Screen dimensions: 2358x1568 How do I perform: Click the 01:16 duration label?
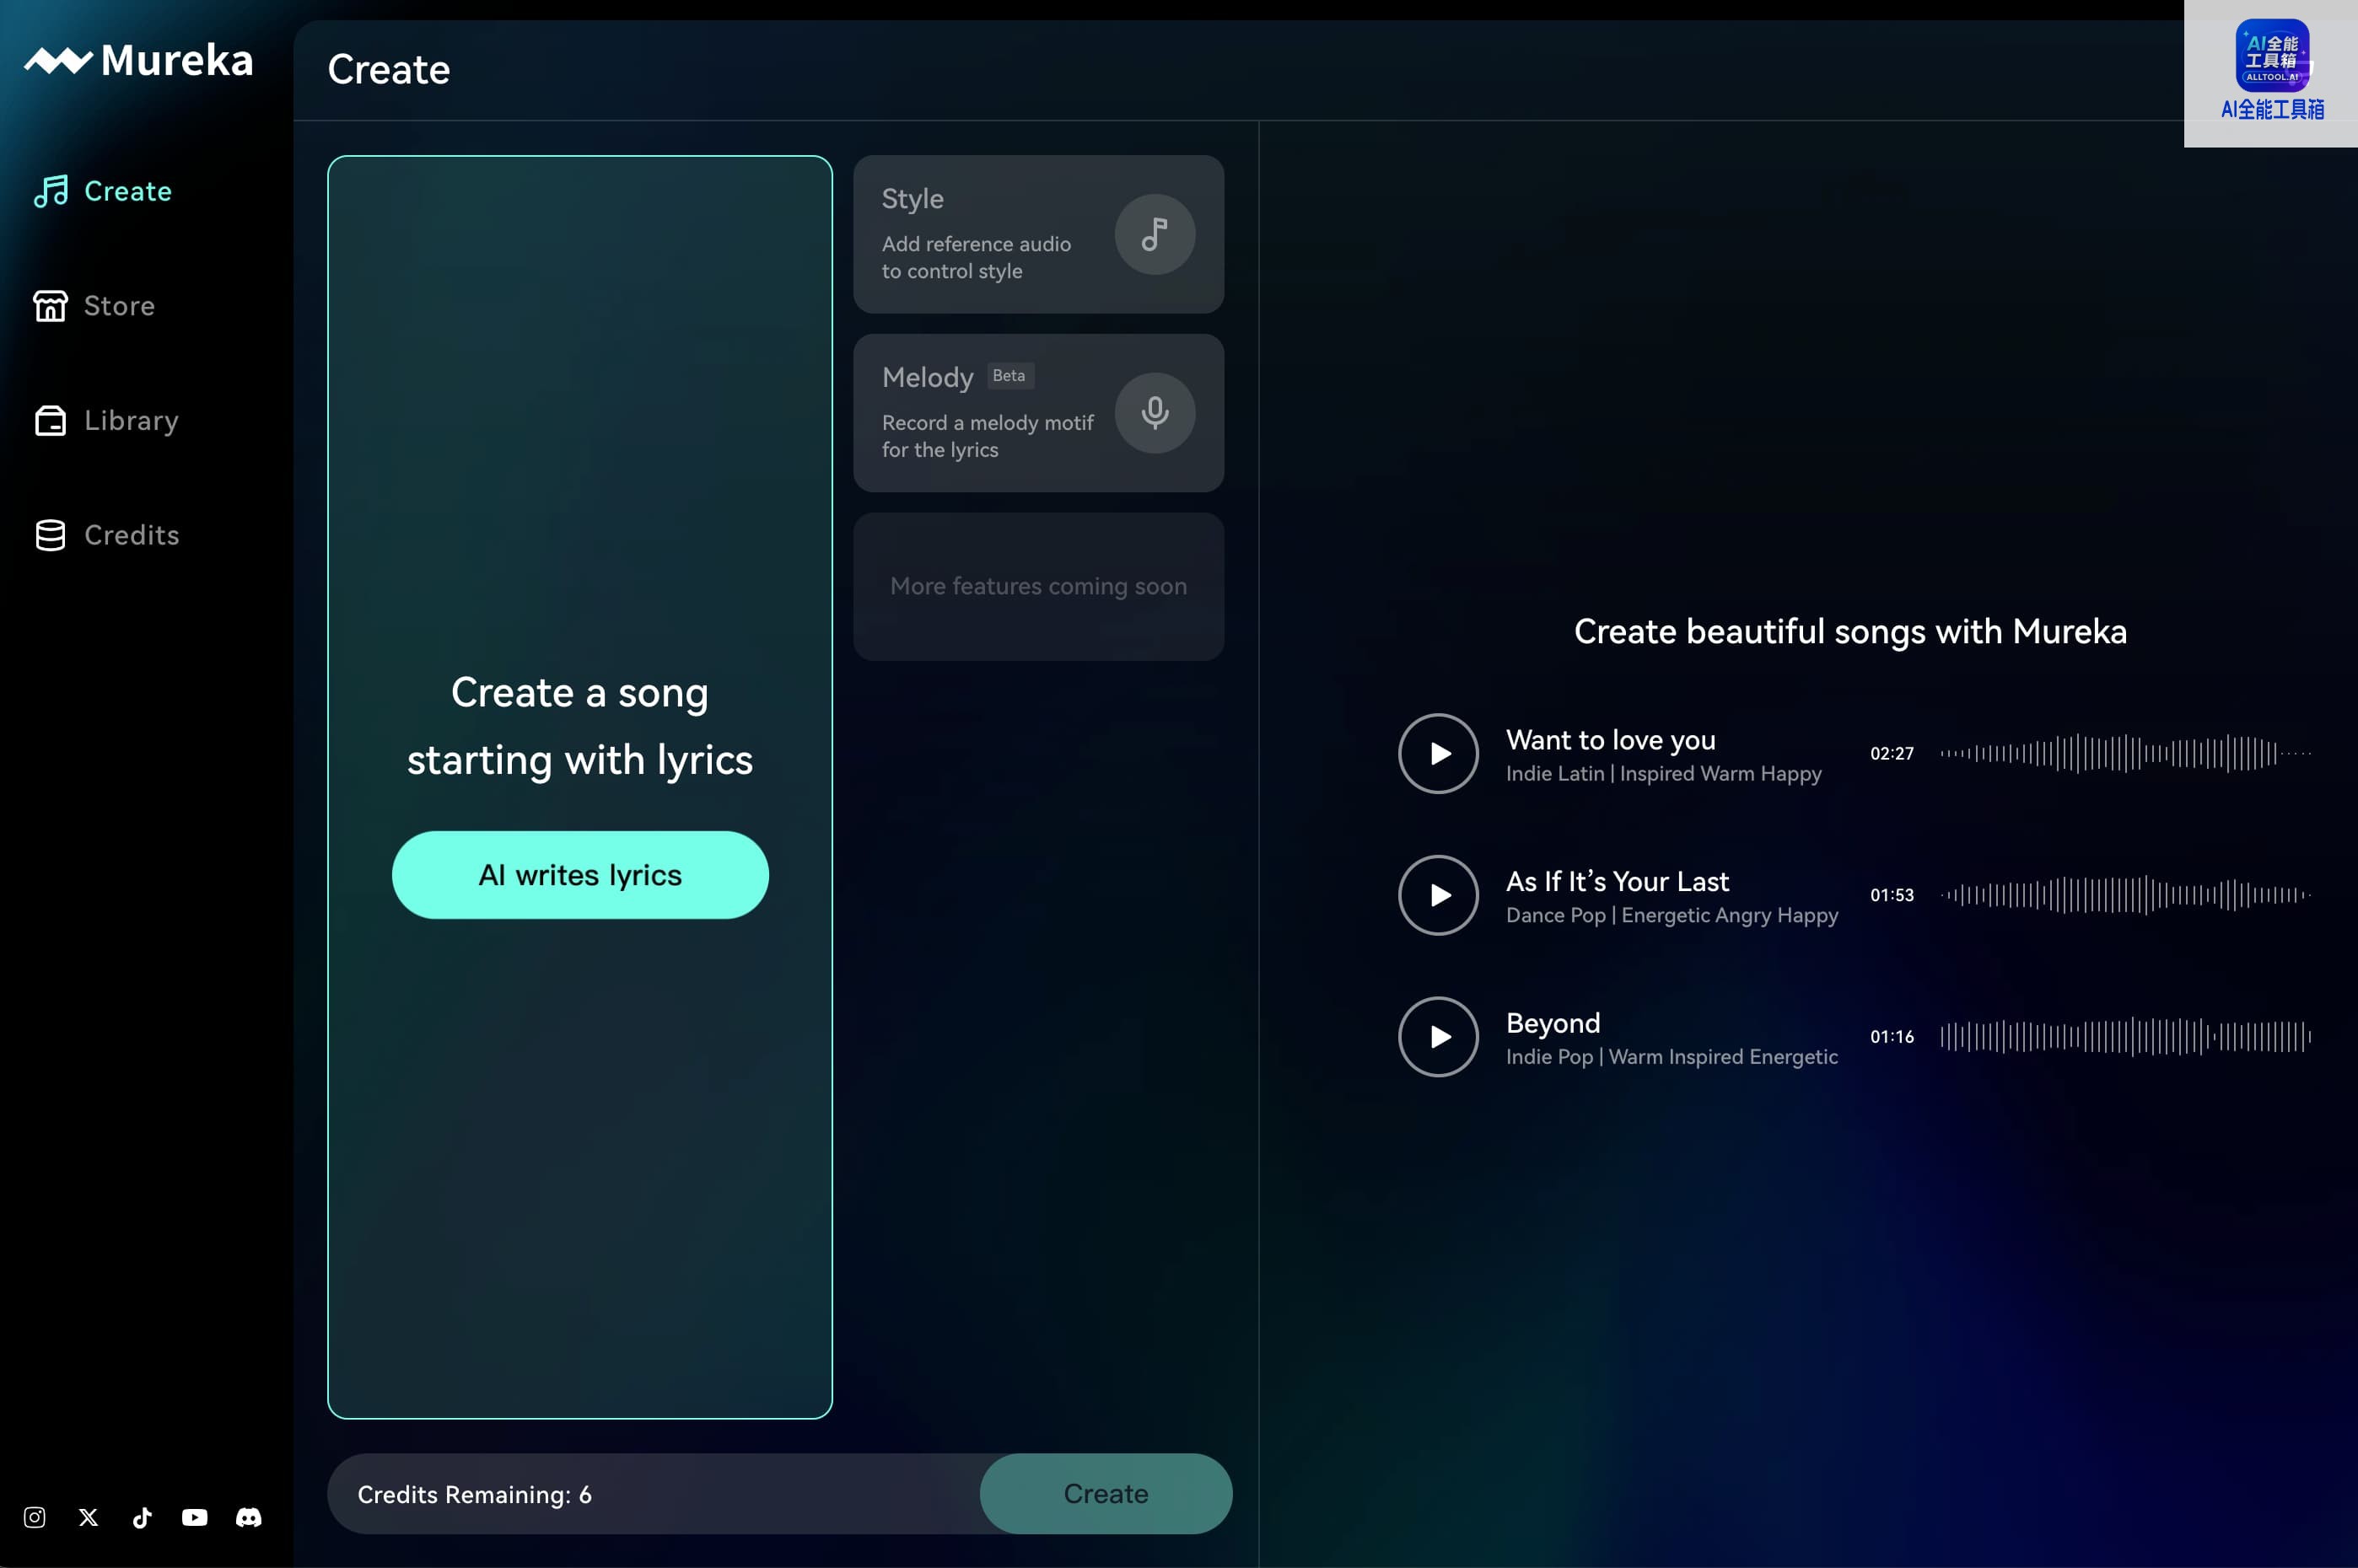pyautogui.click(x=1892, y=1037)
